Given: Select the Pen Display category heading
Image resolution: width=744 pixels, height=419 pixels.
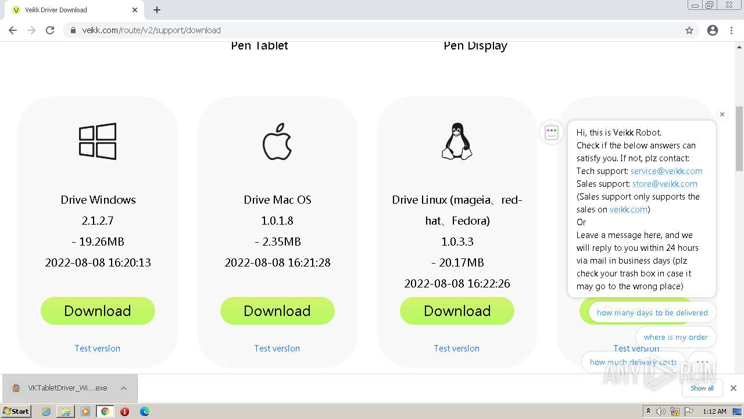Looking at the screenshot, I should pyautogui.click(x=475, y=45).
